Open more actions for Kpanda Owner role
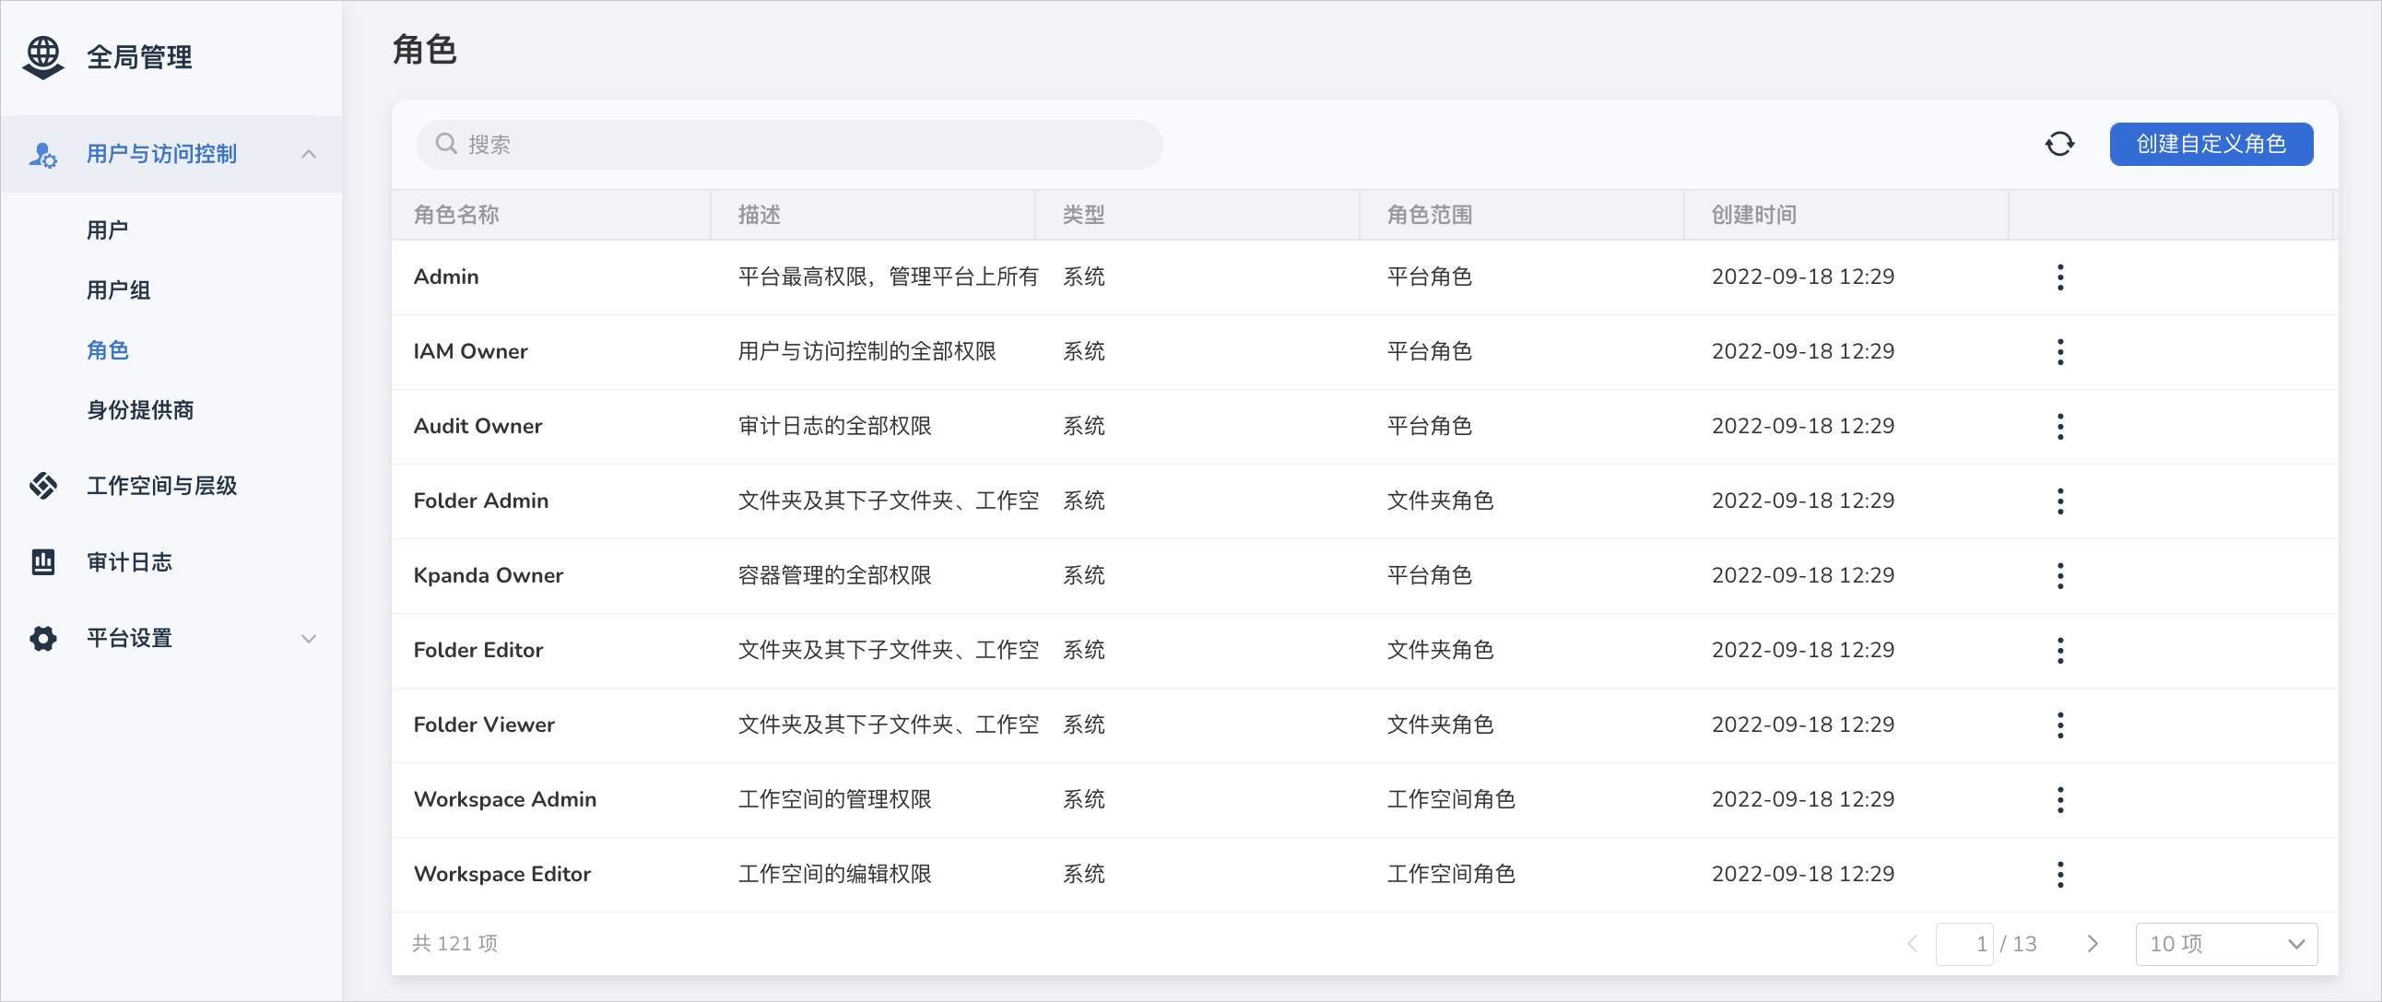The height and width of the screenshot is (1002, 2382). (2060, 576)
